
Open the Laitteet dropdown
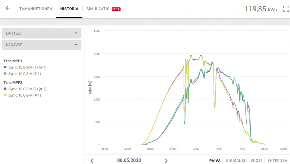(x=42, y=33)
